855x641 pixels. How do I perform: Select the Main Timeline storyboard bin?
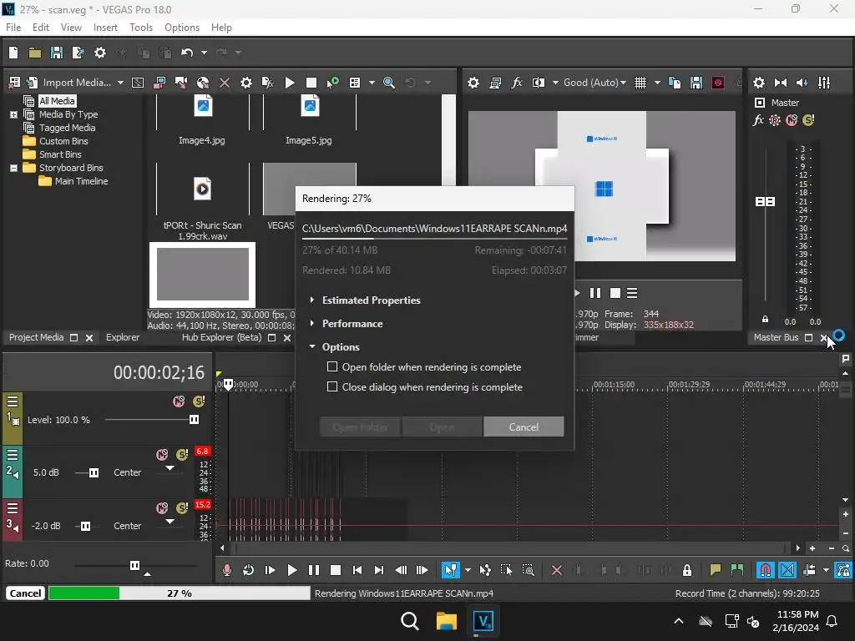coord(81,181)
